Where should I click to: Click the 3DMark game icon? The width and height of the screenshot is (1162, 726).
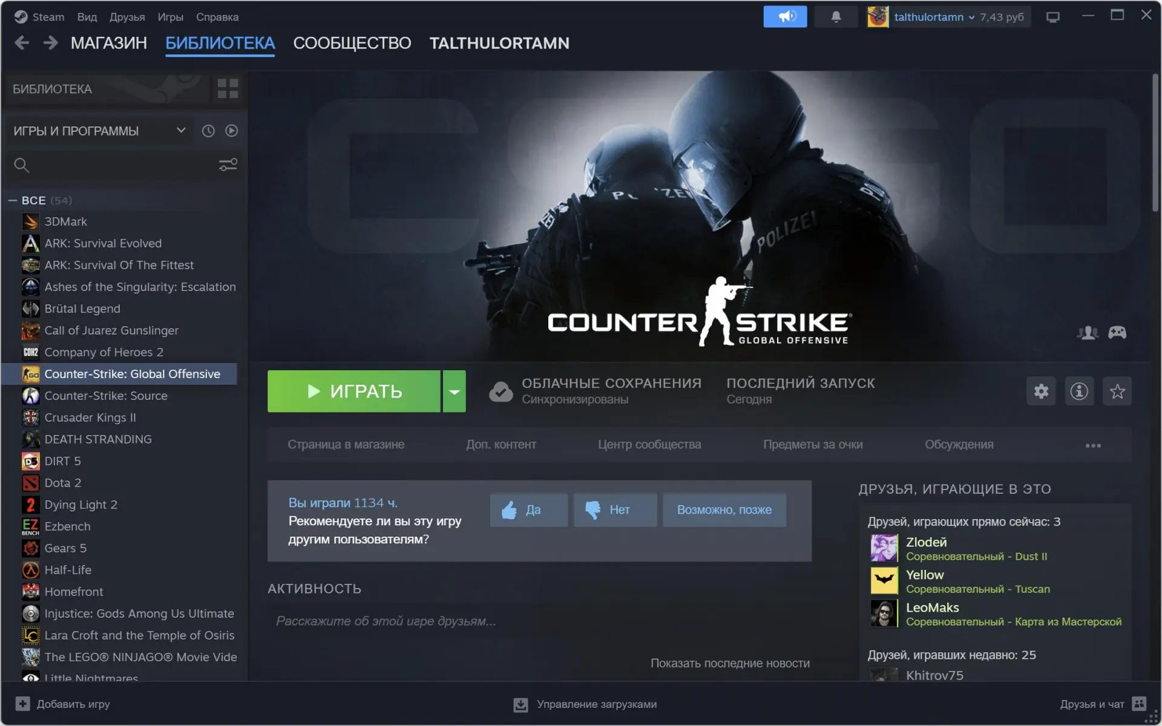pyautogui.click(x=31, y=221)
